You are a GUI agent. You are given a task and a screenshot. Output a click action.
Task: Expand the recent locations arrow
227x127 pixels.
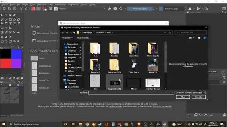[71, 33]
